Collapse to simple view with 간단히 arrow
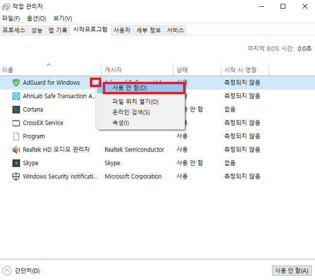The width and height of the screenshot is (315, 280). pos(7,271)
